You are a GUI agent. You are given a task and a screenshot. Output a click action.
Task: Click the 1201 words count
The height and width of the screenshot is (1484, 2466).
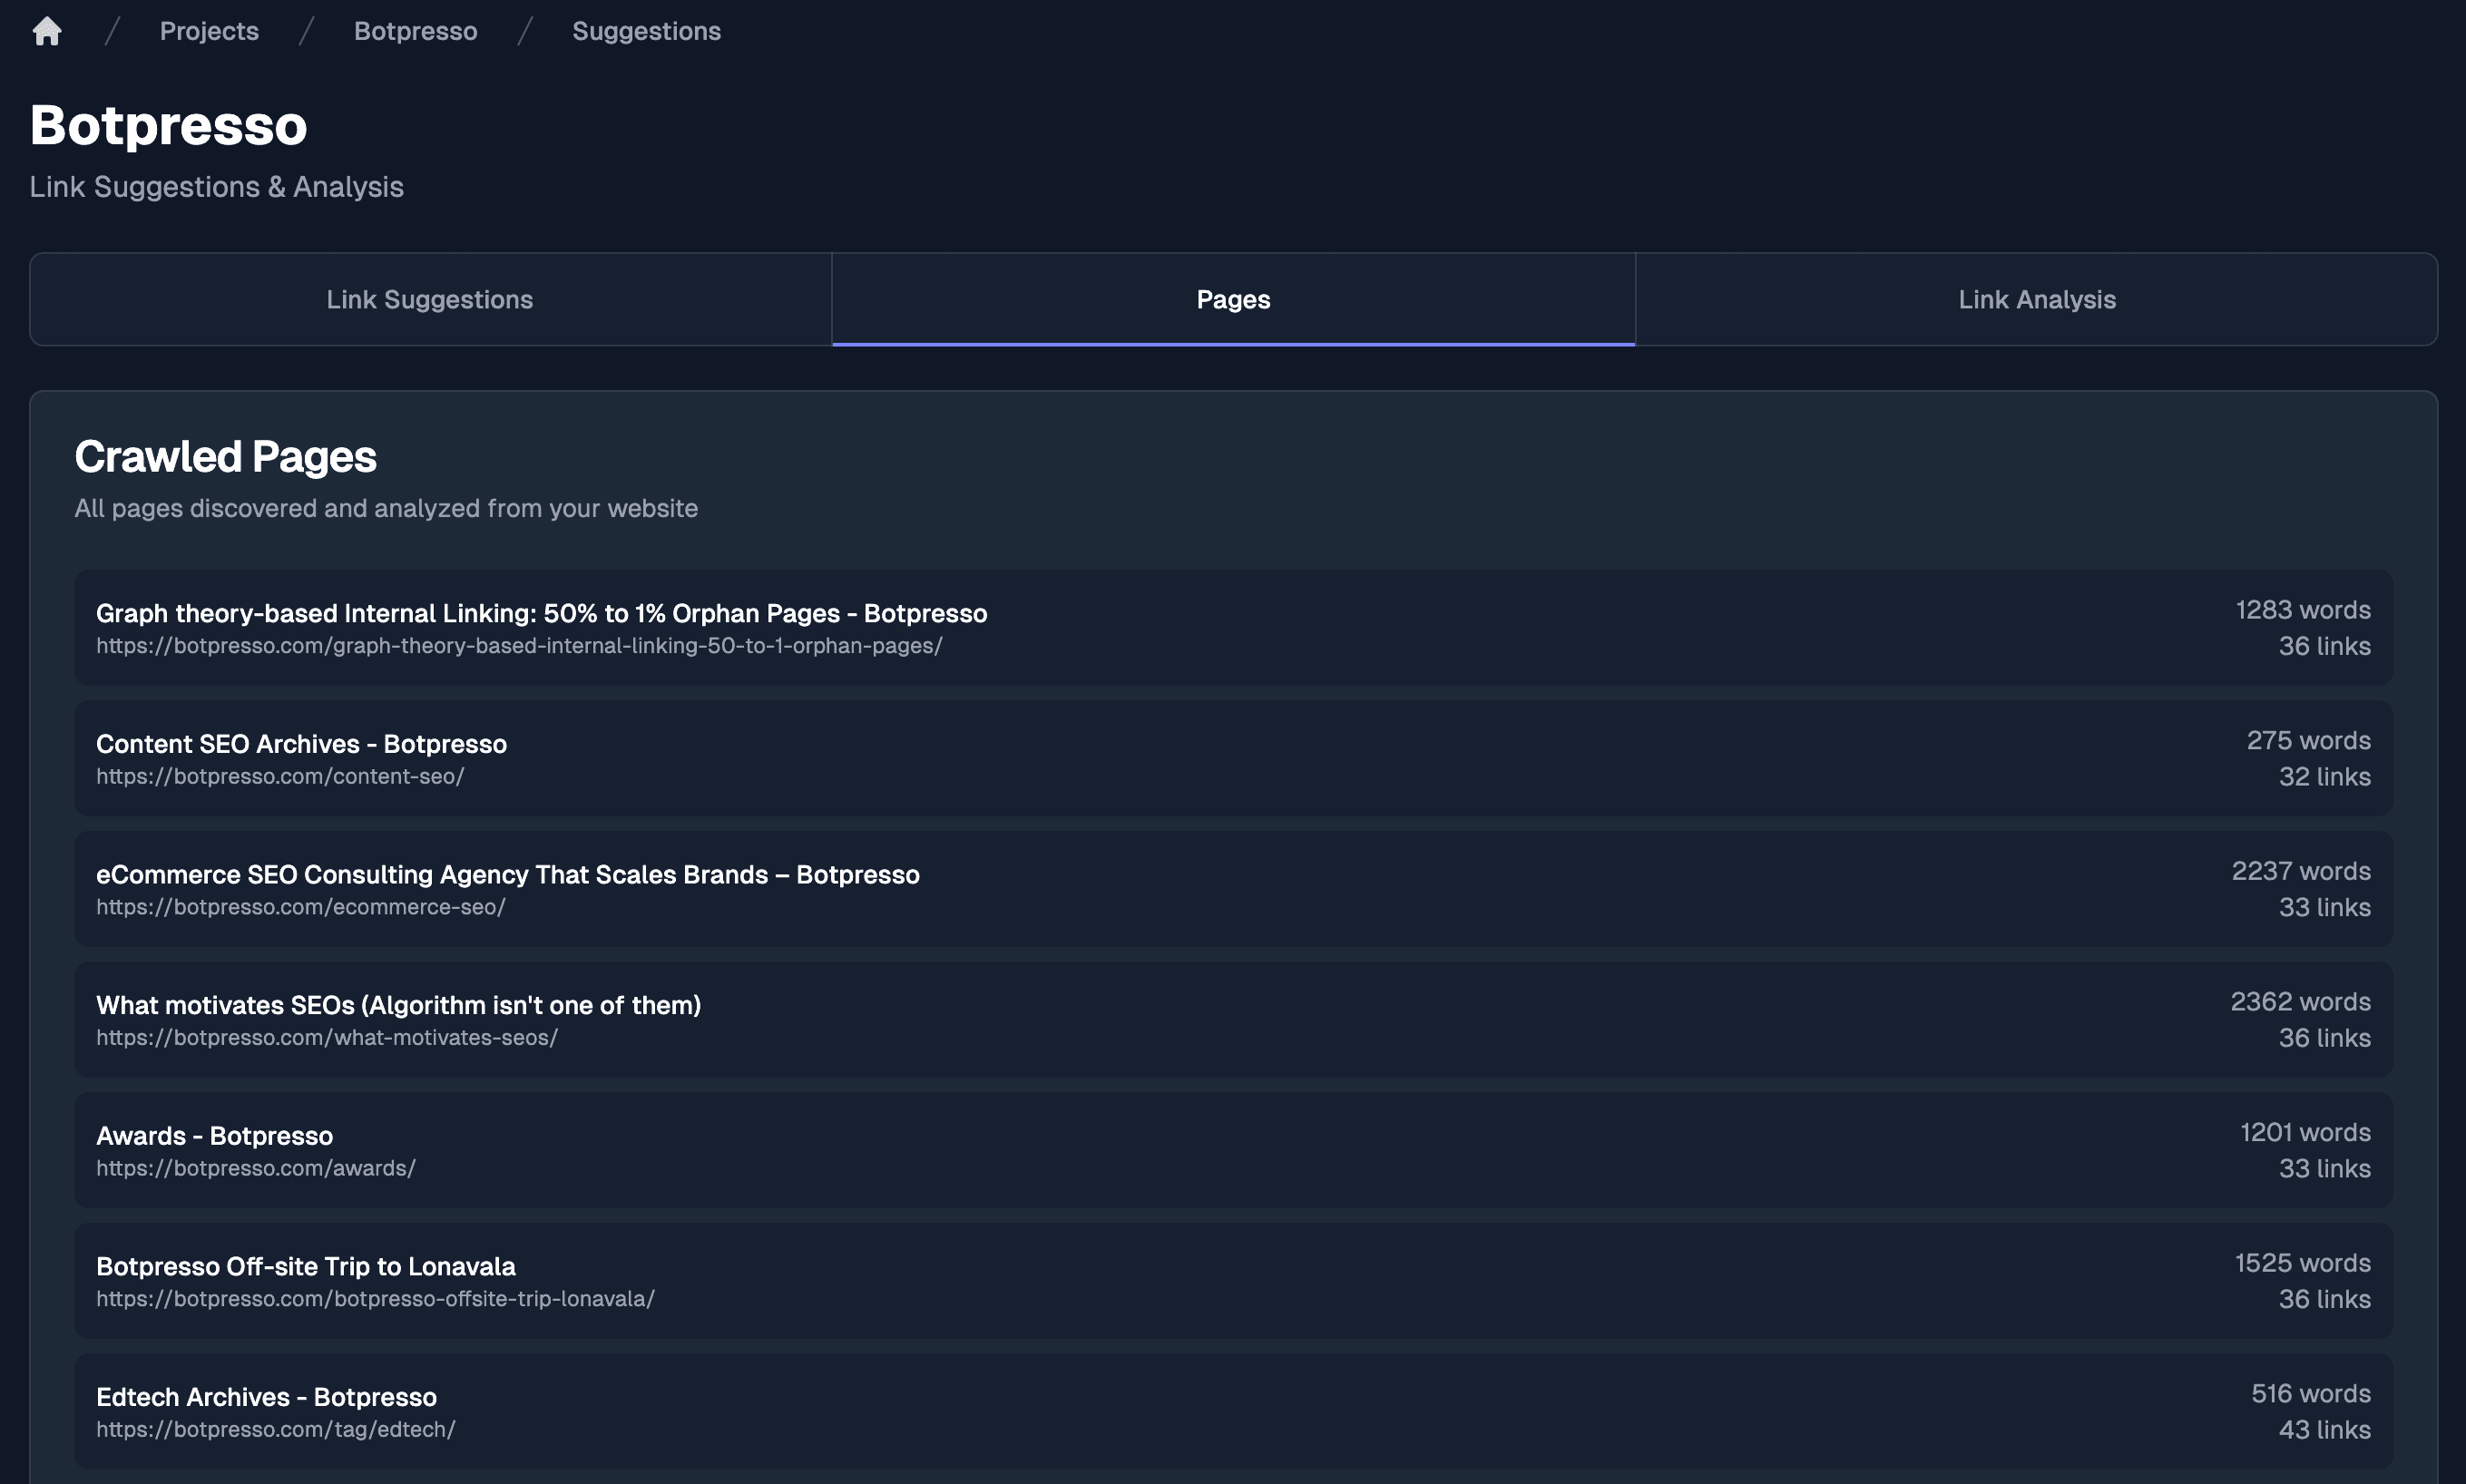[2305, 1132]
